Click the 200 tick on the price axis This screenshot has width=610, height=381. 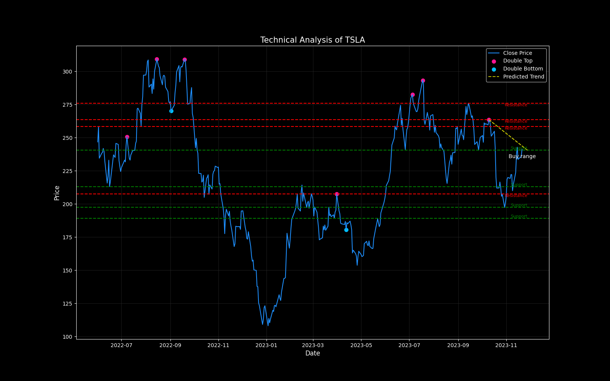67,204
